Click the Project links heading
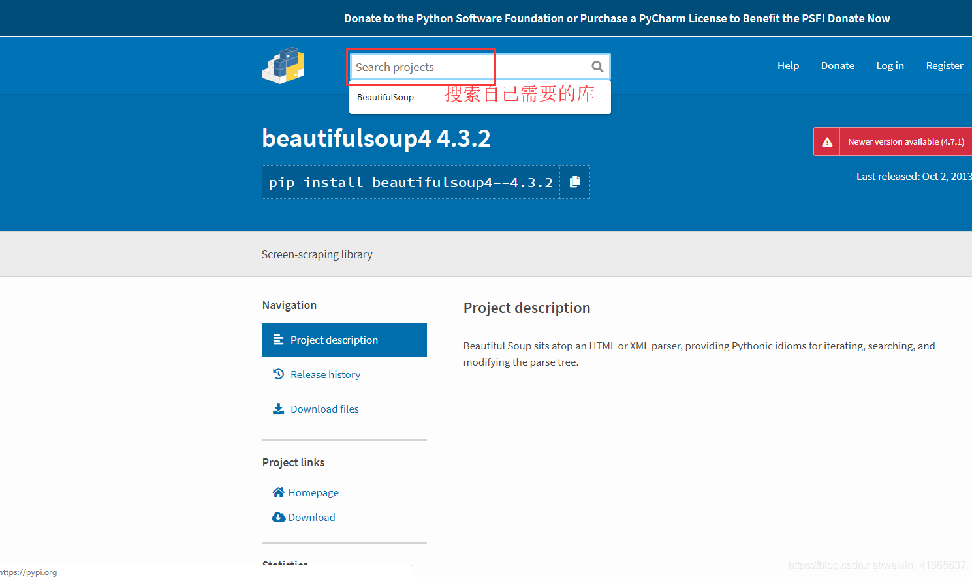 pos(293,462)
